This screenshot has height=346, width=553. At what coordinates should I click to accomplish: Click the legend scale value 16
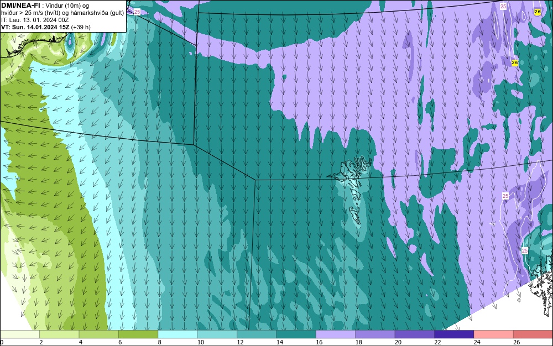pyautogui.click(x=319, y=342)
